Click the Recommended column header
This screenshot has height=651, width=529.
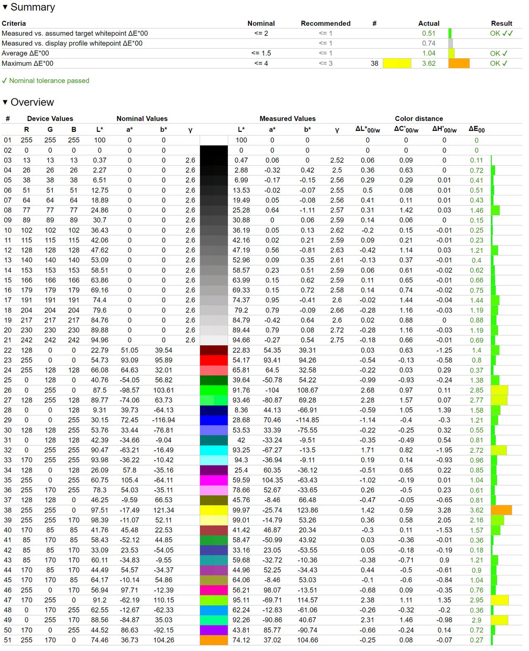tap(326, 24)
